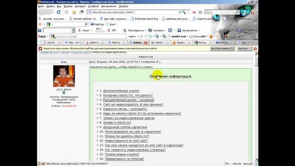Click the red LastPass lock icon
Viewport: 295px width, 166px height.
pos(253,12)
